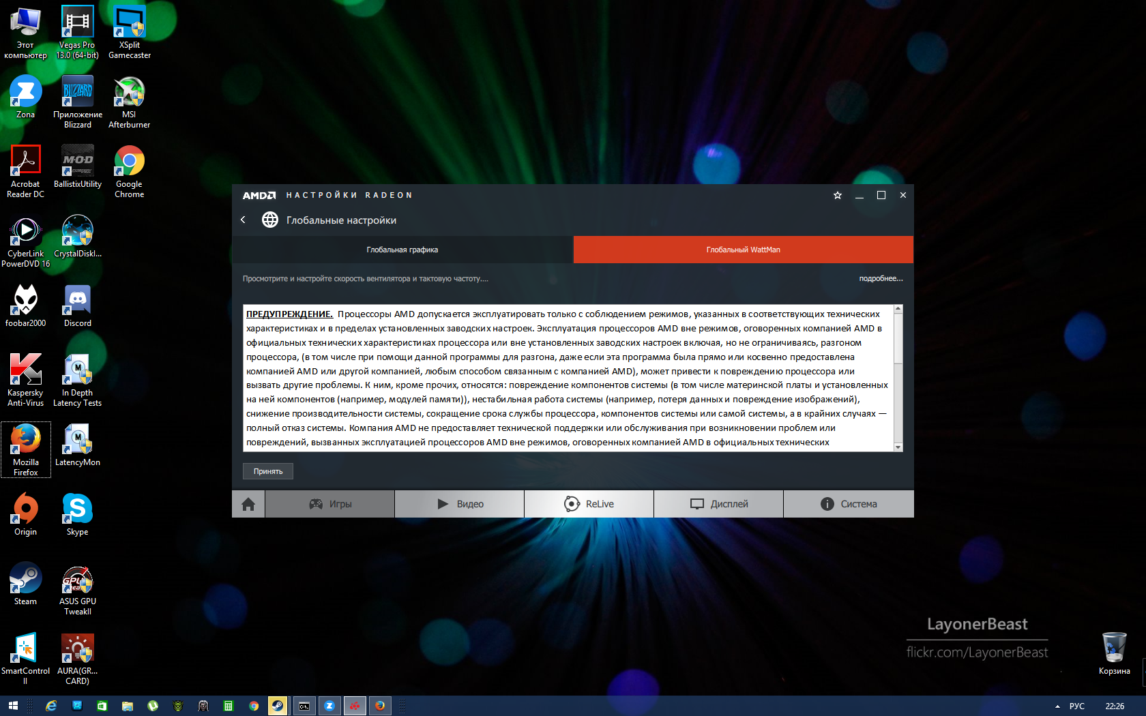Open the Видео section

460,504
